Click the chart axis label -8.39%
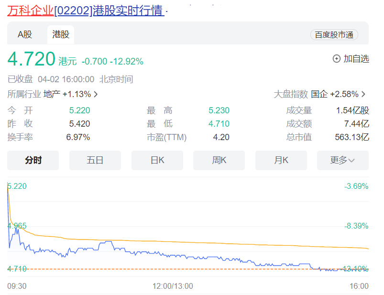The image size is (384, 295). [x=356, y=226]
